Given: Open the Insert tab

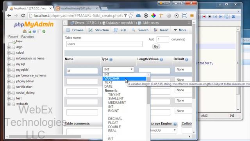Looking at the screenshot, I should coord(161,30).
